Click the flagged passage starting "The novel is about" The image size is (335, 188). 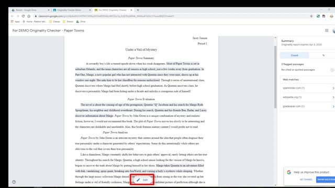pyautogui.click(x=141, y=110)
